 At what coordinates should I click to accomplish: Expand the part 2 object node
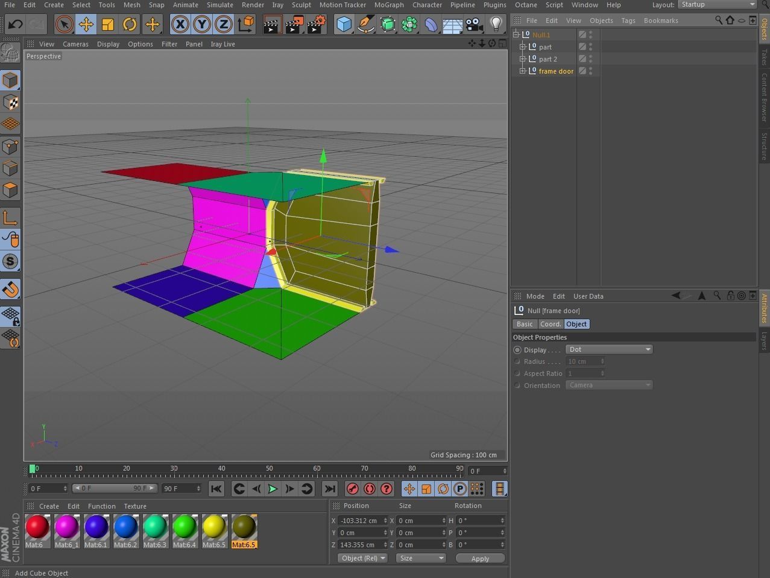coord(523,59)
